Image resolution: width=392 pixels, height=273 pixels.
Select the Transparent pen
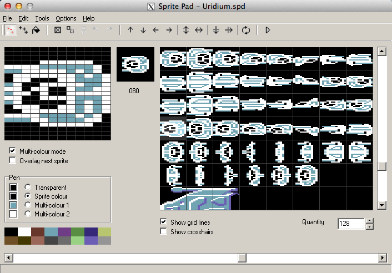pos(28,187)
